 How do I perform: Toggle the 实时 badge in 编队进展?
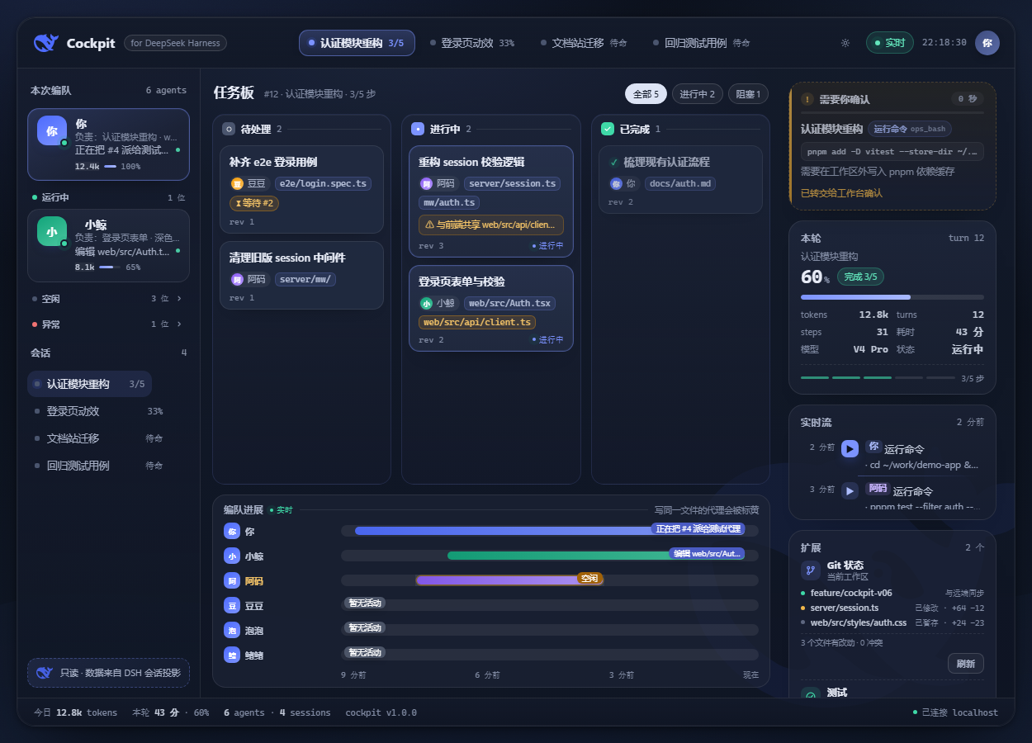tap(280, 510)
